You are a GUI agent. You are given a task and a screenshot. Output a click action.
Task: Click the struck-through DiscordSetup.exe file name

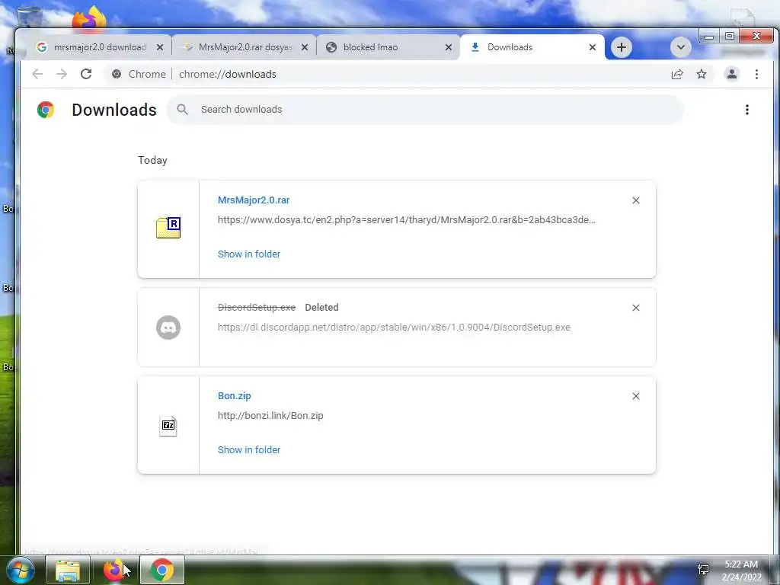tap(257, 308)
